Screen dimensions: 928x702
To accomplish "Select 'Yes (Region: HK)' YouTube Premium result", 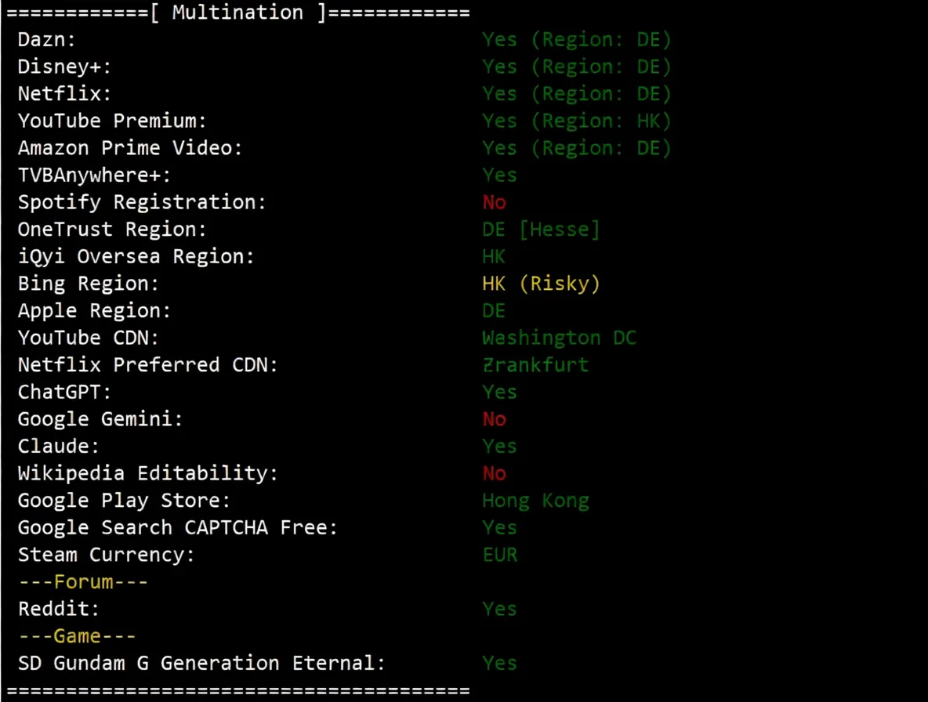I will [576, 121].
